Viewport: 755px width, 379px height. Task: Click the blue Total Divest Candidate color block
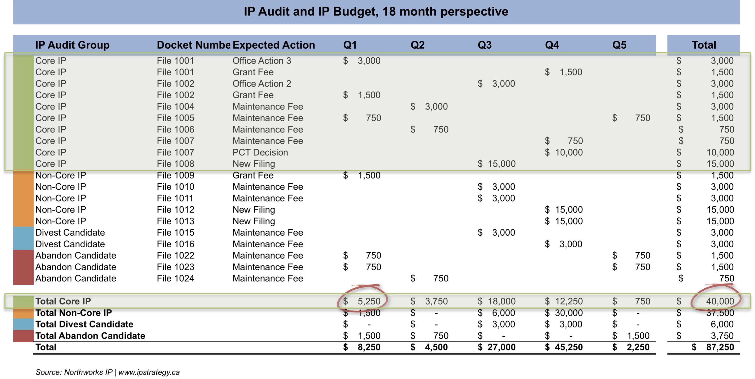24,324
